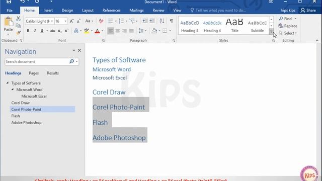Apply the Heading 3 style

(190, 26)
